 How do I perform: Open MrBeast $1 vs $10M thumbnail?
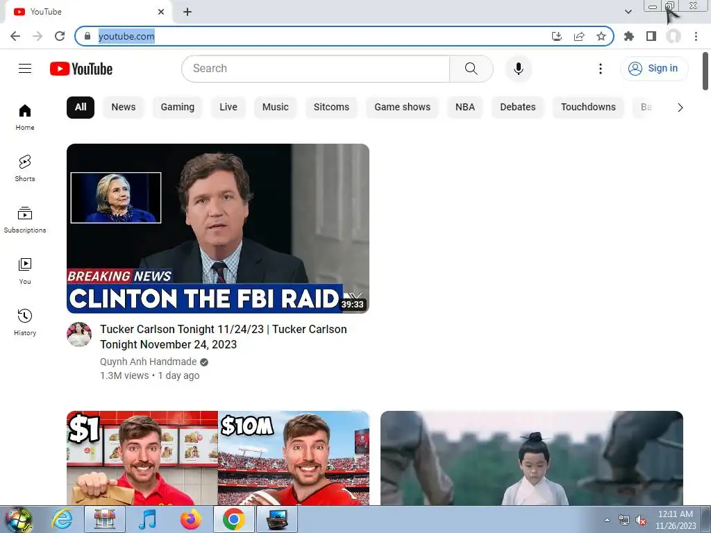click(217, 458)
